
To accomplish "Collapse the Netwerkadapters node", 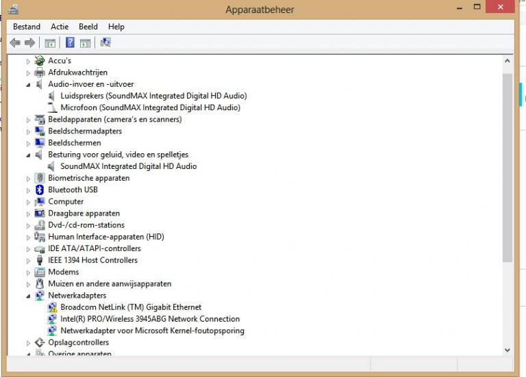I will pos(29,296).
